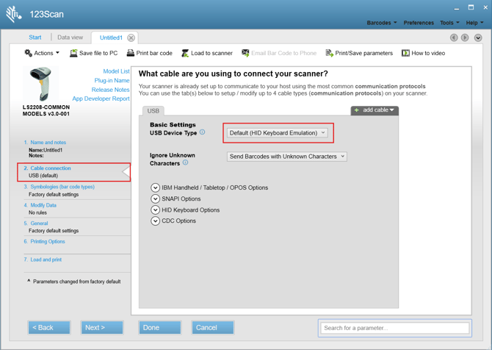The width and height of the screenshot is (492, 350).
Task: Open the add cable dropdown
Action: pos(375,110)
